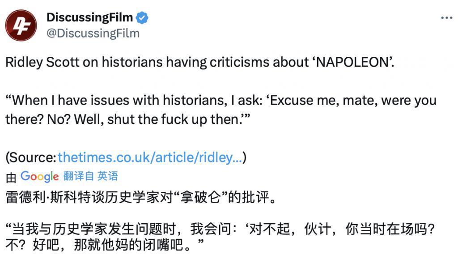Open thetimes.co.uk source article link

(150, 157)
